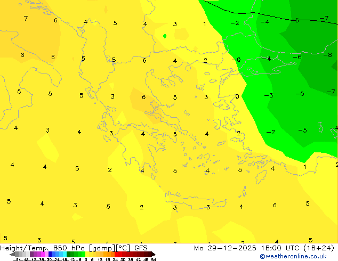Click the "-8" temperature value on the map
Viewport: 338px width, 261px height.
328,55
